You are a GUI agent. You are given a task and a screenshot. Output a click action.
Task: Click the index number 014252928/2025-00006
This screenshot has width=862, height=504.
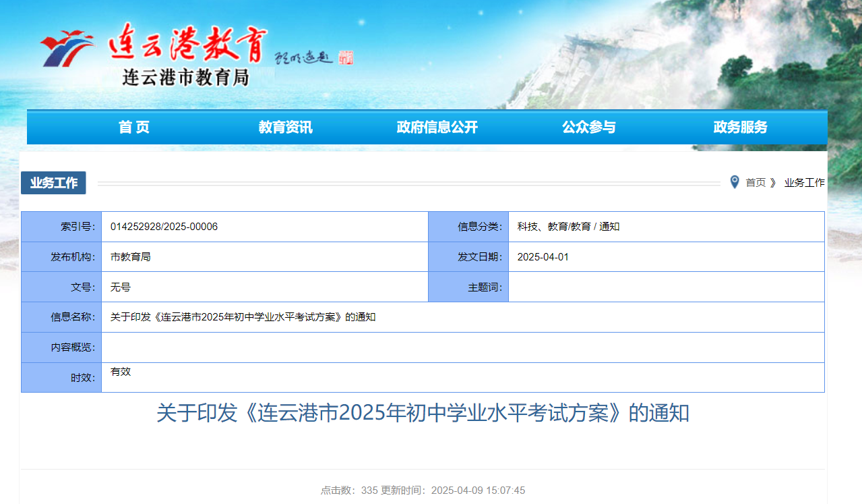[164, 227]
